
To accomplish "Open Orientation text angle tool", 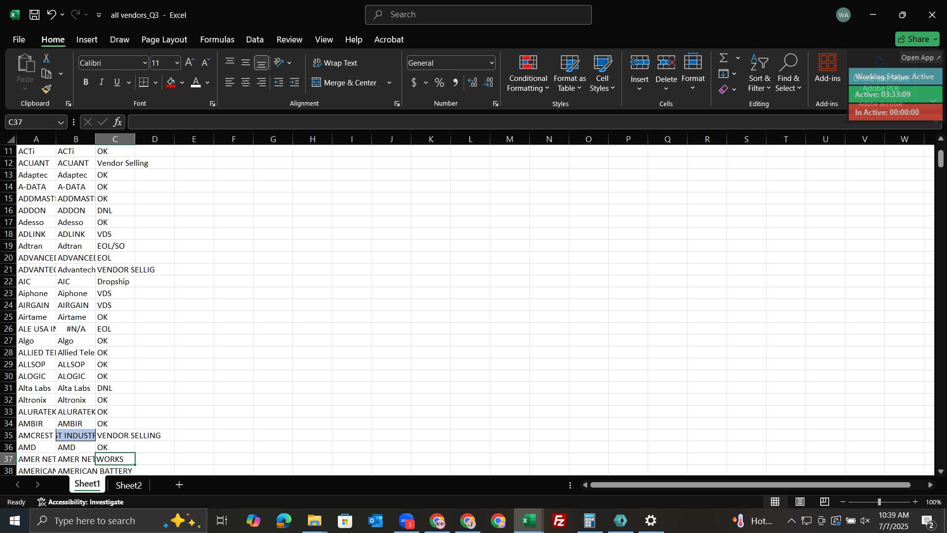I will [x=279, y=63].
